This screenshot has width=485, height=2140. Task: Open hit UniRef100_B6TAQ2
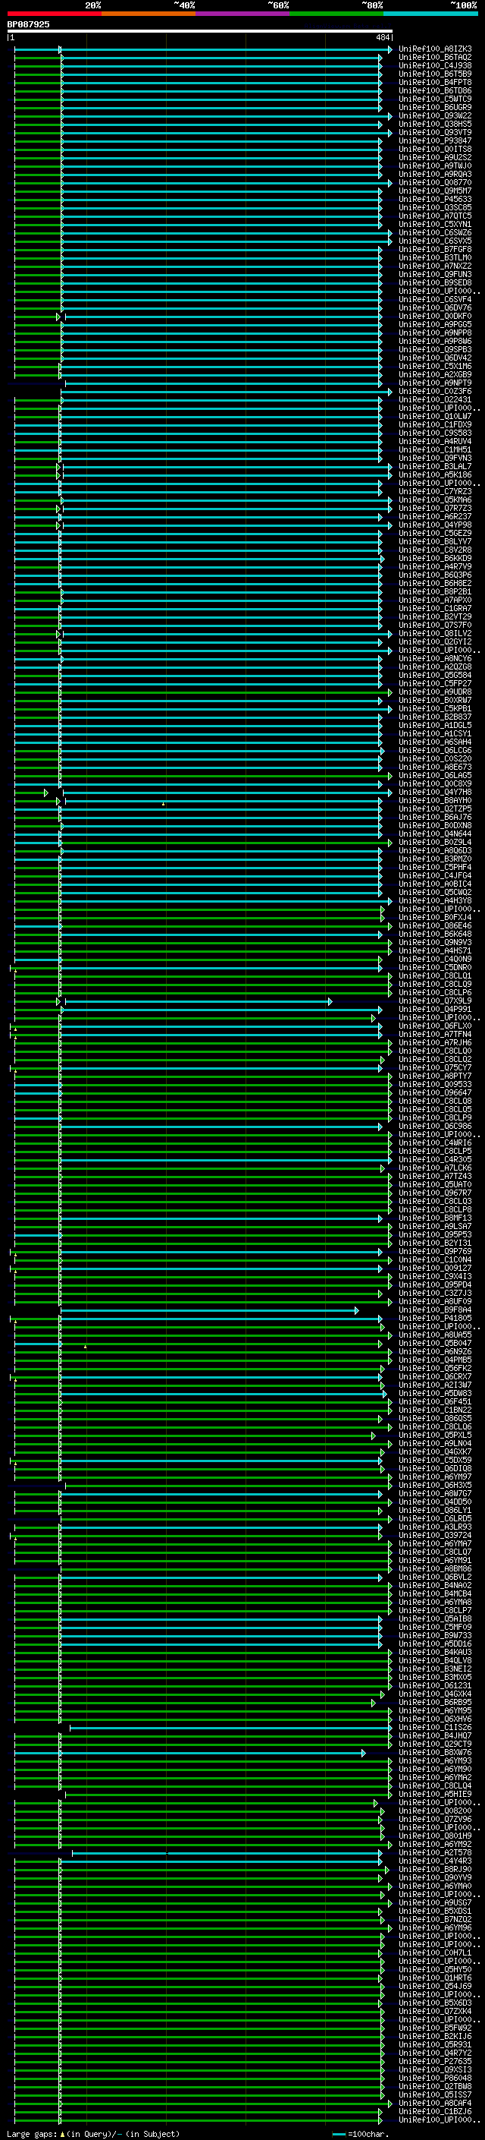435,58
